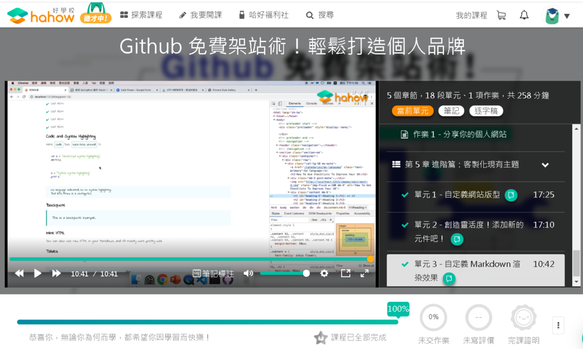Switch to the 逐字稿 tab
The width and height of the screenshot is (583, 349).
[x=486, y=111]
